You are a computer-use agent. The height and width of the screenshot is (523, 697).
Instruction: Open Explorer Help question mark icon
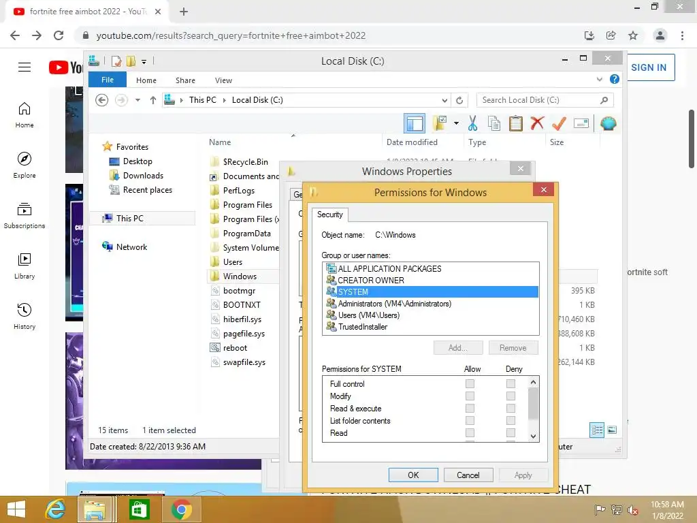[615, 79]
